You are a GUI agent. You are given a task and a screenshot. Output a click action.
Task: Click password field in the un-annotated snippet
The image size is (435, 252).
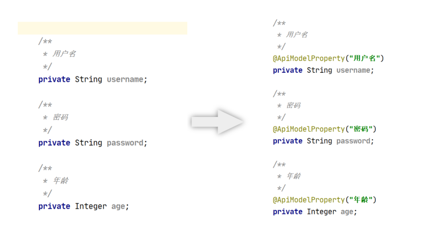point(125,143)
